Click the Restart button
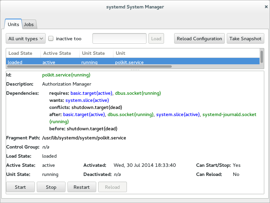Image resolution: width=270 pixels, height=203 pixels. coord(82,187)
